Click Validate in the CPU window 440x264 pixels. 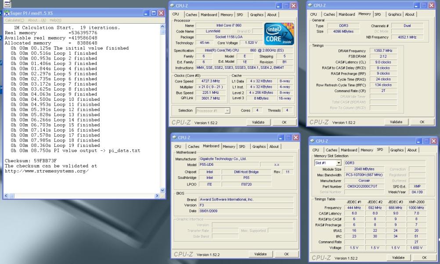pyautogui.click(x=258, y=122)
